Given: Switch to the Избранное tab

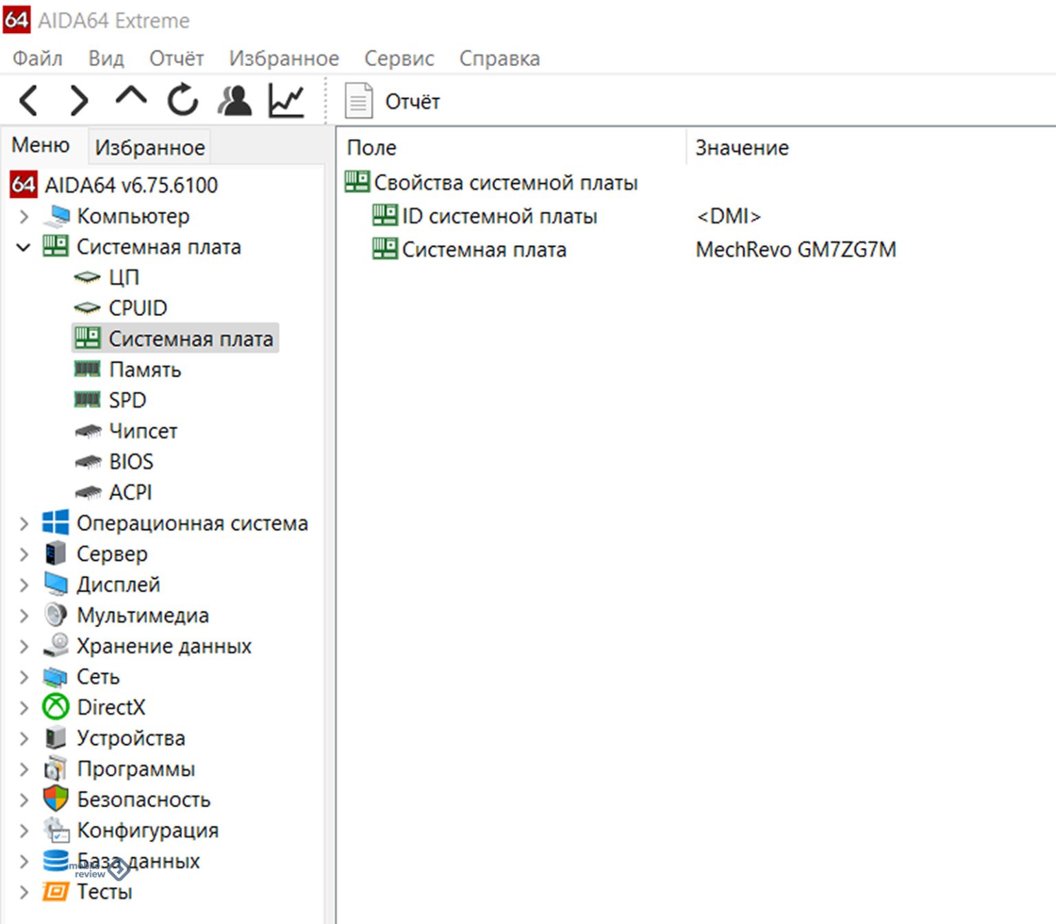Looking at the screenshot, I should 150,147.
